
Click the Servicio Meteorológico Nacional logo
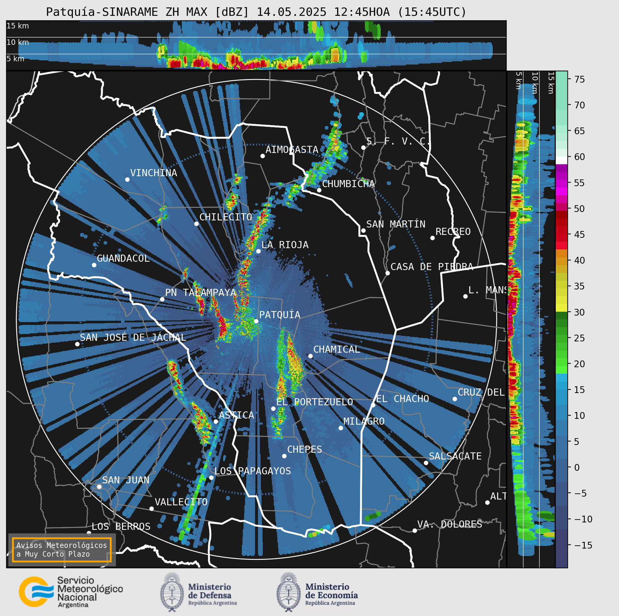pos(71,592)
